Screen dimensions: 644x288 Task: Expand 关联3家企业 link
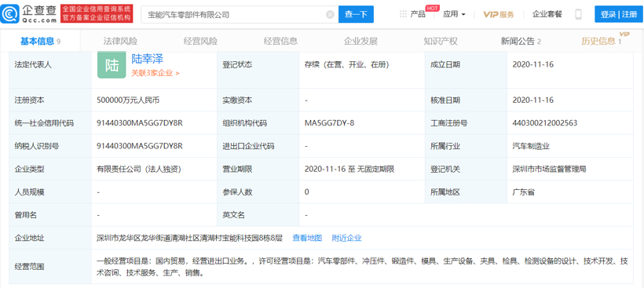tap(156, 73)
